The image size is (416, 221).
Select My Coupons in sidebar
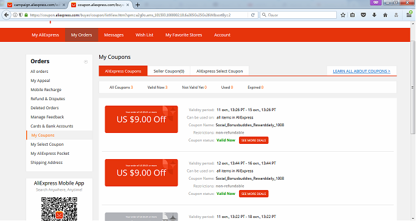[x=43, y=135]
